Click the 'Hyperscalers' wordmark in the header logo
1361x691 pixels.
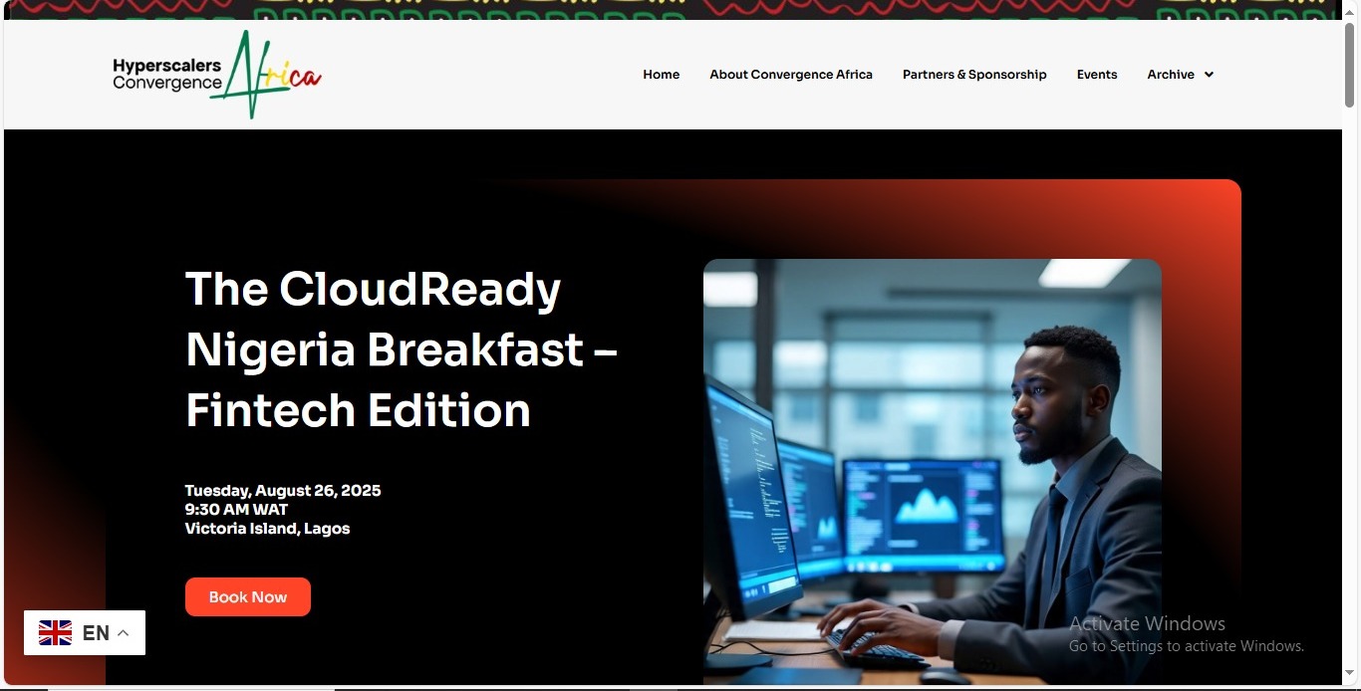point(166,66)
